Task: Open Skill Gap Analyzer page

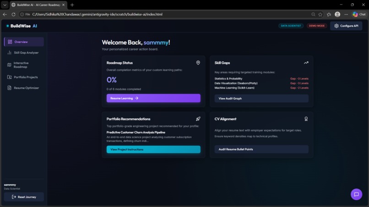Action: click(24, 53)
